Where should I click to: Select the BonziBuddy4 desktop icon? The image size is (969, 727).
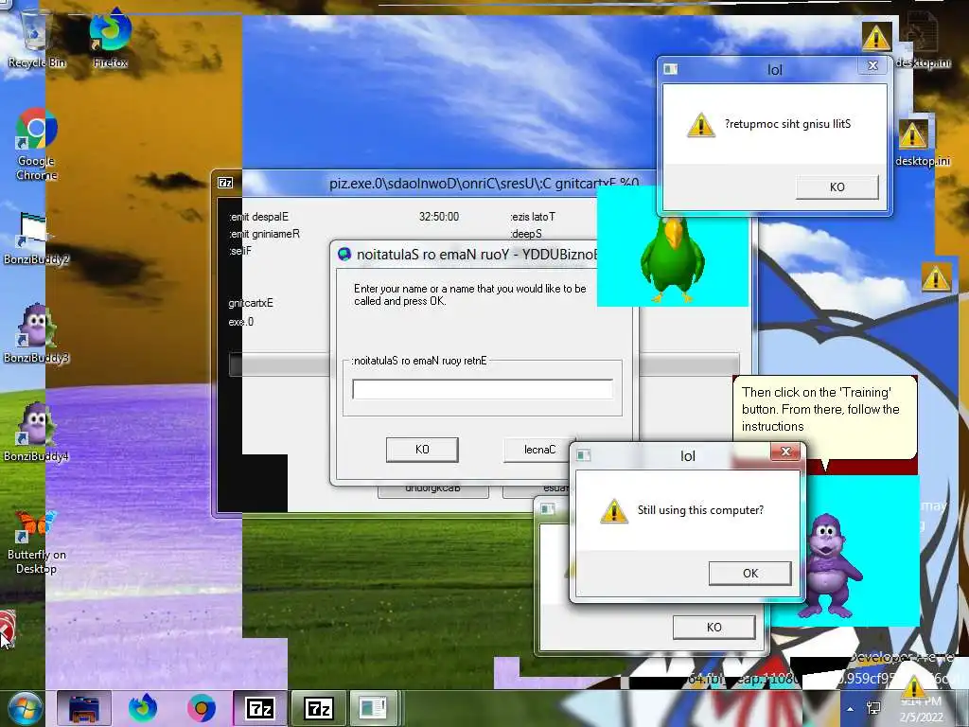(x=36, y=433)
